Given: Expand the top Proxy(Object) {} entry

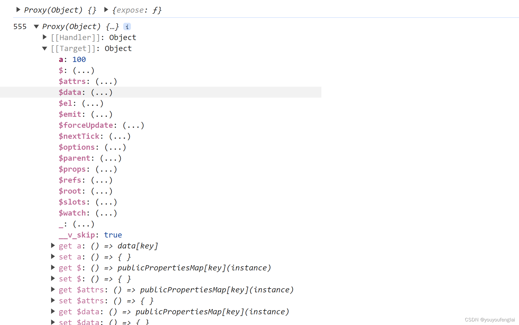Looking at the screenshot, I should pos(18,10).
